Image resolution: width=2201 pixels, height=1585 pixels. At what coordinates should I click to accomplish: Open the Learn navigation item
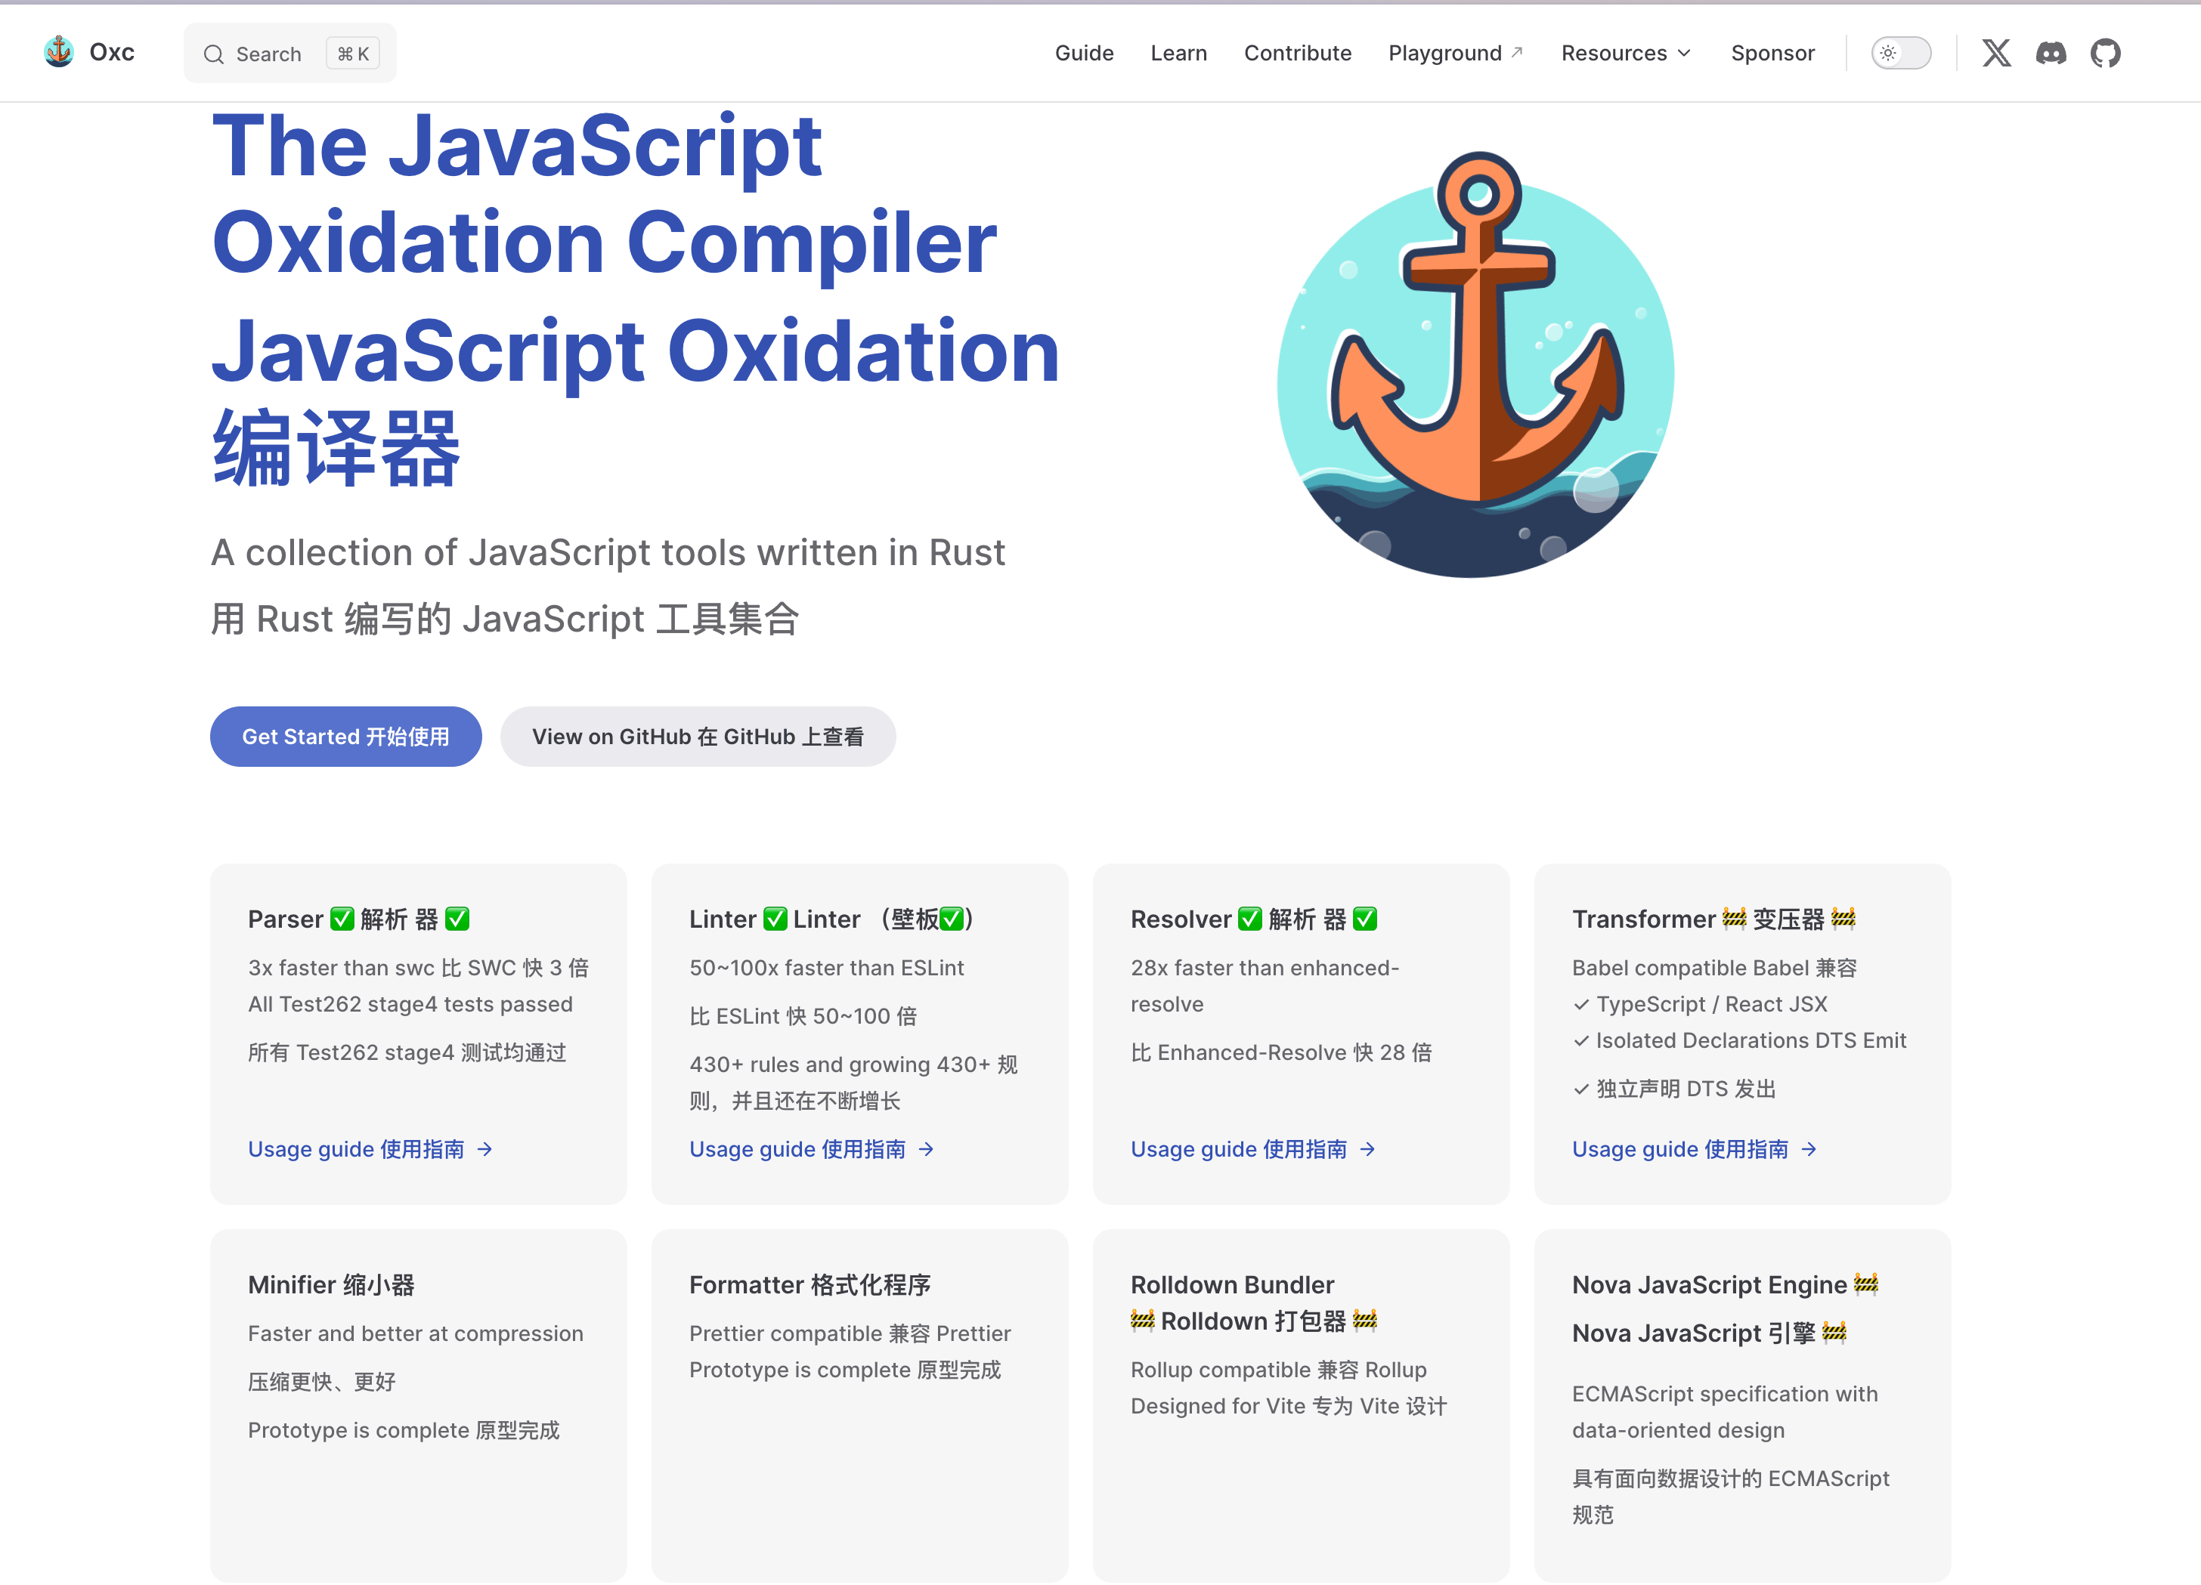click(x=1178, y=52)
